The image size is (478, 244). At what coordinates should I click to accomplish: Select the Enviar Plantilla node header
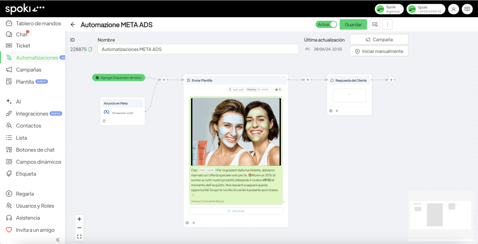click(x=236, y=80)
